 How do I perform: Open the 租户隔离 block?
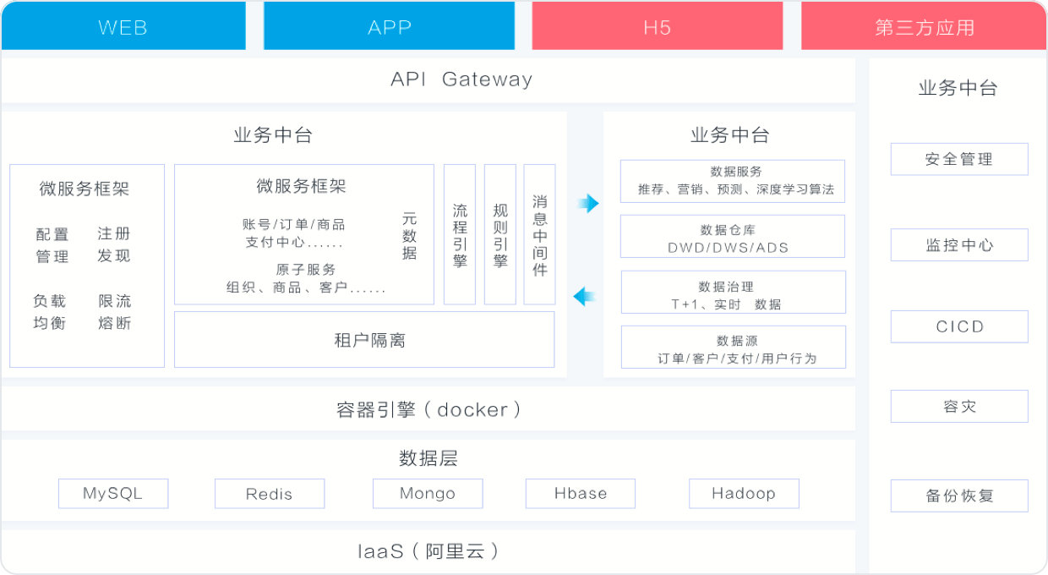tap(364, 340)
